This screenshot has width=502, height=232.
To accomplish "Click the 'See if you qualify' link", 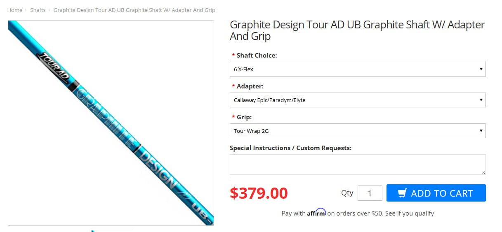I will tap(409, 213).
